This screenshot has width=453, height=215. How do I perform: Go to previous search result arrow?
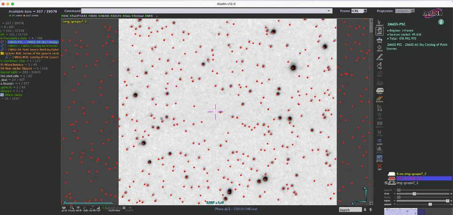(x=370, y=210)
